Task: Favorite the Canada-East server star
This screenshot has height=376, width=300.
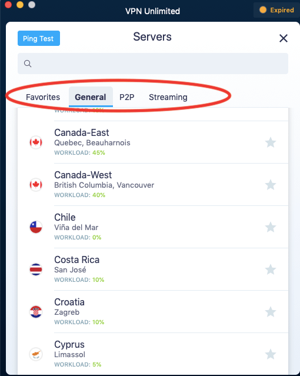Action: [271, 142]
